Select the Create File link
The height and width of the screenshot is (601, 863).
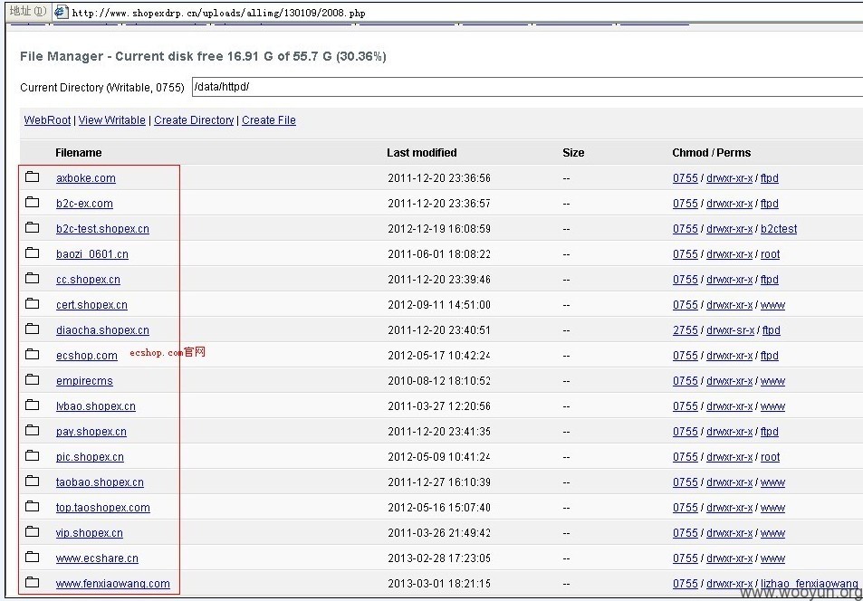point(269,120)
